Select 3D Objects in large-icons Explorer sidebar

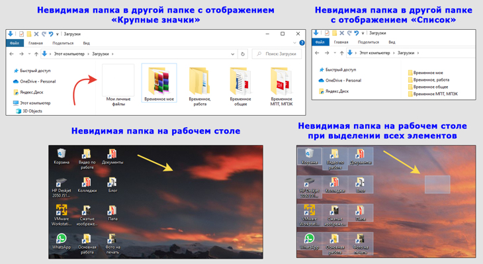(x=29, y=111)
